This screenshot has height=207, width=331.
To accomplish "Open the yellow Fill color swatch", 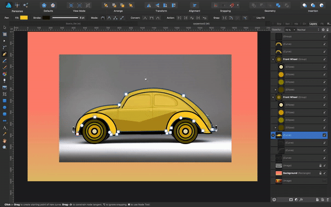I will [x=24, y=18].
